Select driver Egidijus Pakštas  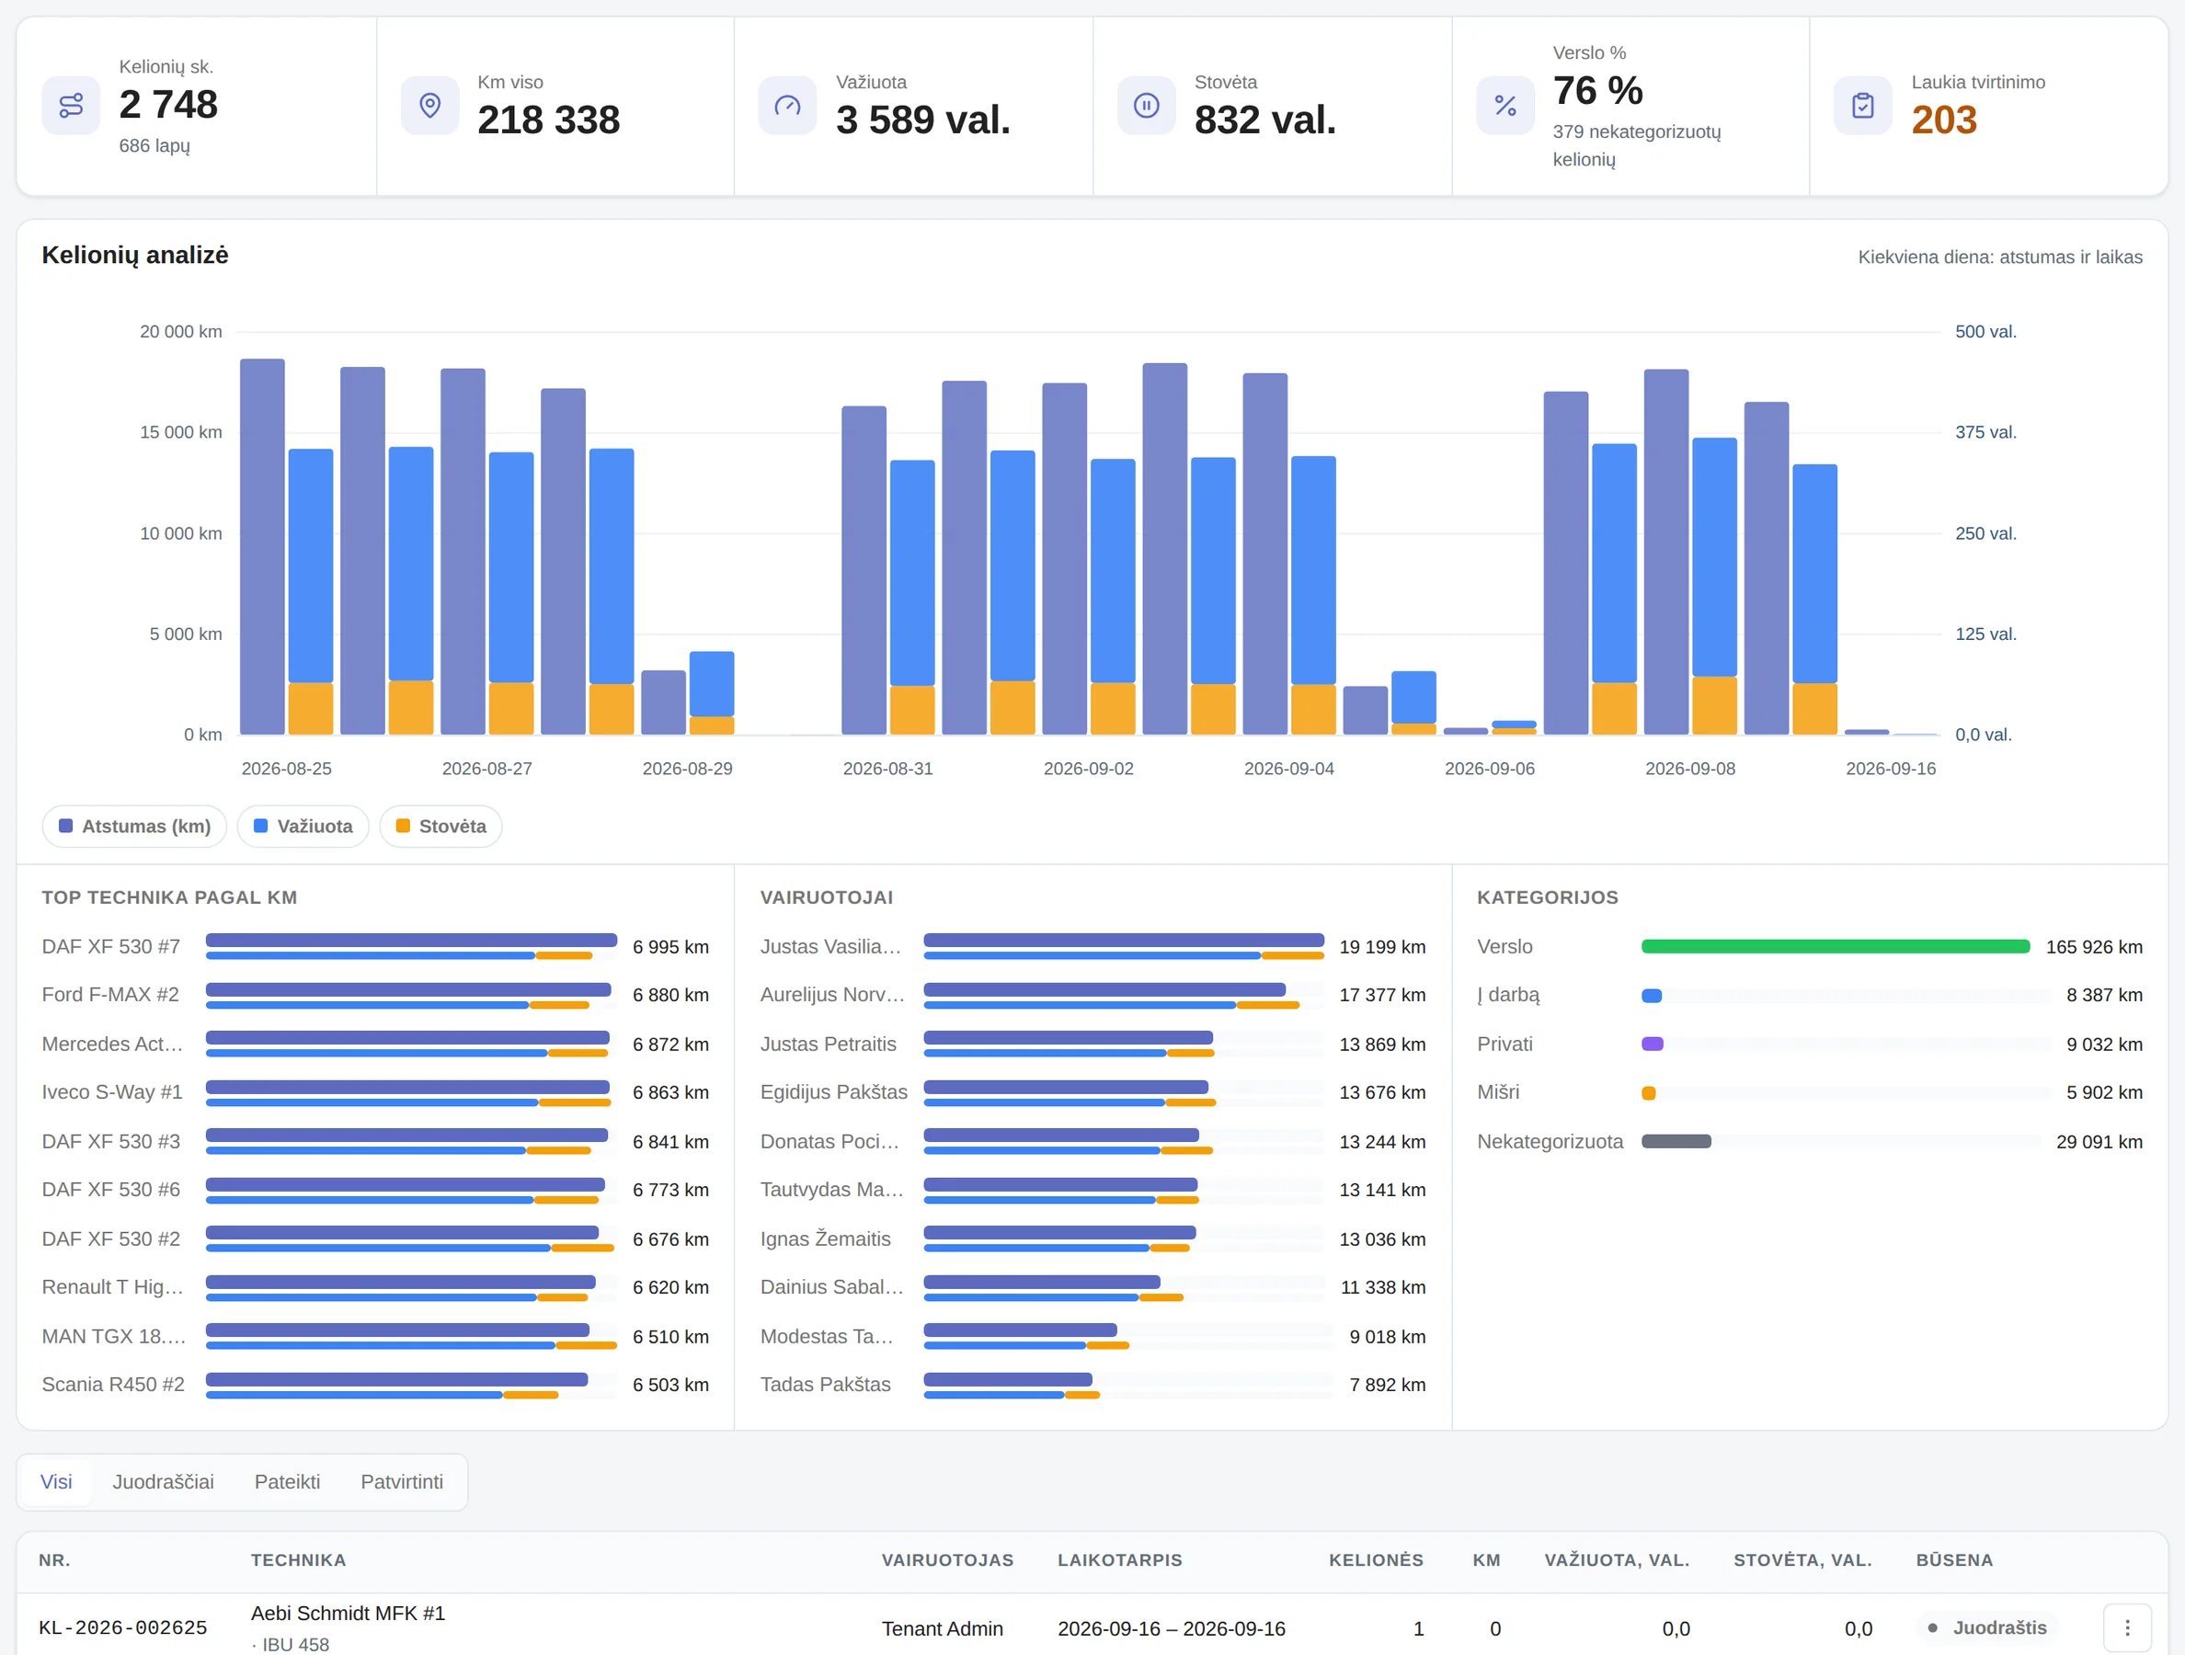click(1092, 1093)
